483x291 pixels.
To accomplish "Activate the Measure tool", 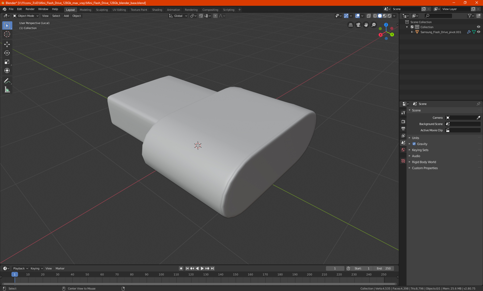I will (x=7, y=90).
